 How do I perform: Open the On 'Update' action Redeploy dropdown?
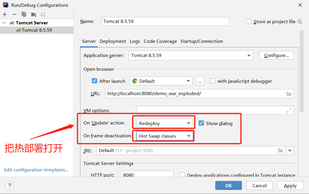pos(165,123)
